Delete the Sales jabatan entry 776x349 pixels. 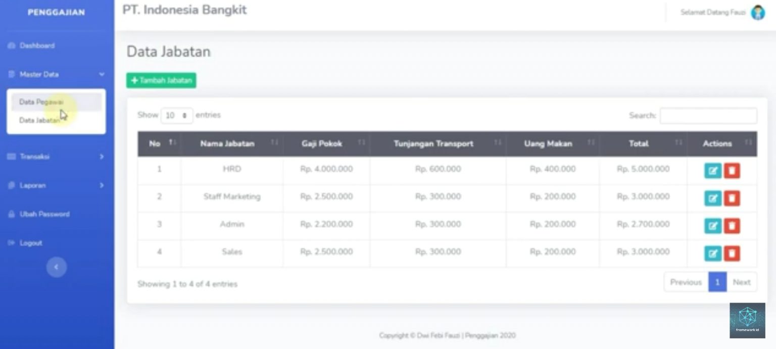click(x=732, y=254)
